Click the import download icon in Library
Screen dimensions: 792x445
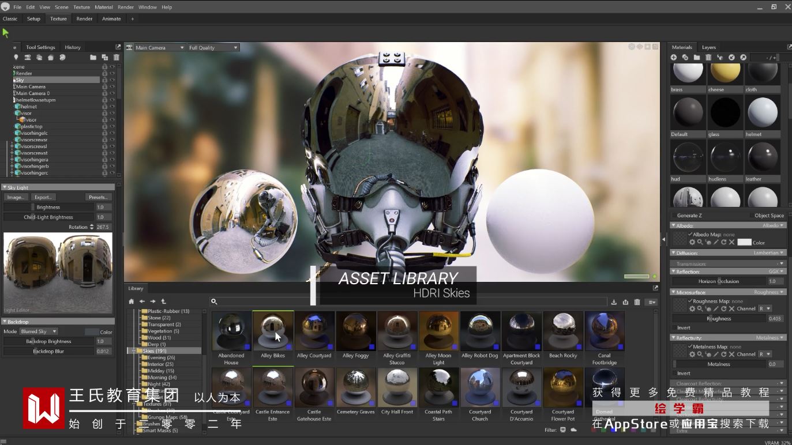(x=614, y=302)
